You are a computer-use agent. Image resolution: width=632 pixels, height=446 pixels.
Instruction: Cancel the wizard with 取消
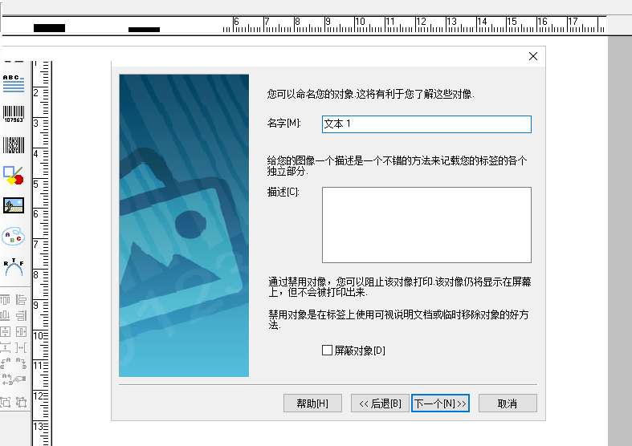[x=508, y=403]
